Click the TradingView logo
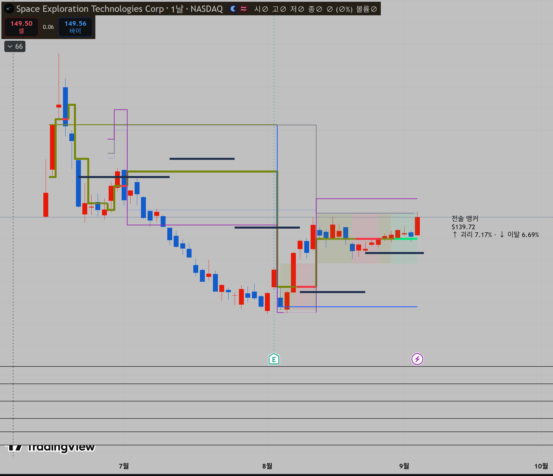This screenshot has height=476, width=553. point(50,447)
